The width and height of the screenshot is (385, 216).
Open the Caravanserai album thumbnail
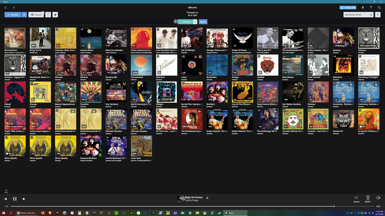pyautogui.click(x=141, y=65)
